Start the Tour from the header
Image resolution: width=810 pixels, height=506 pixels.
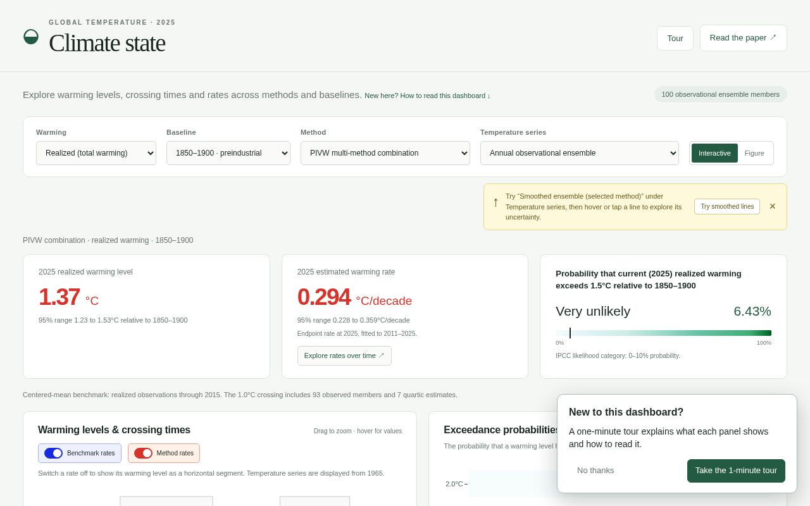(x=675, y=38)
